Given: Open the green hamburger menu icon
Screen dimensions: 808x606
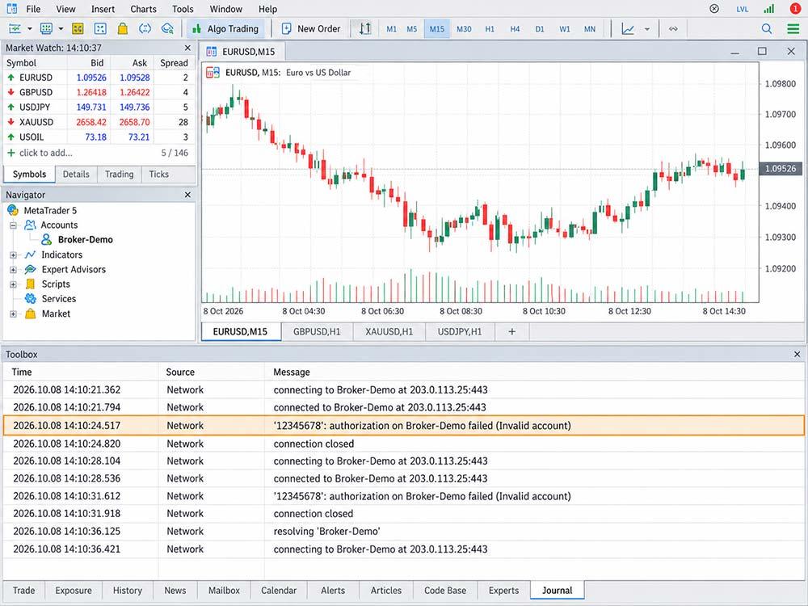Looking at the screenshot, I should pos(793,29).
